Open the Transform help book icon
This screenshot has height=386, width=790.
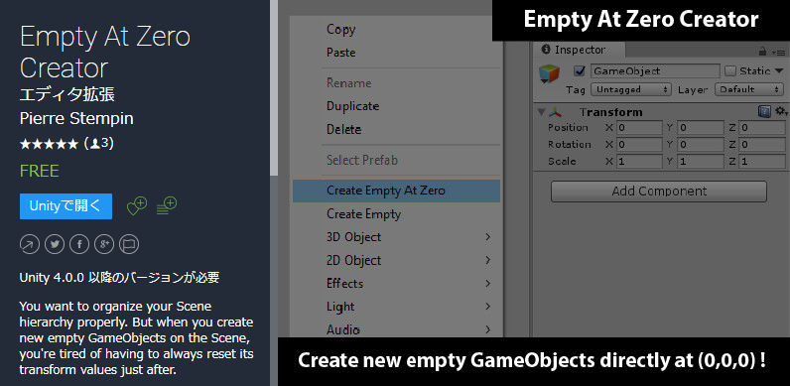pos(764,111)
